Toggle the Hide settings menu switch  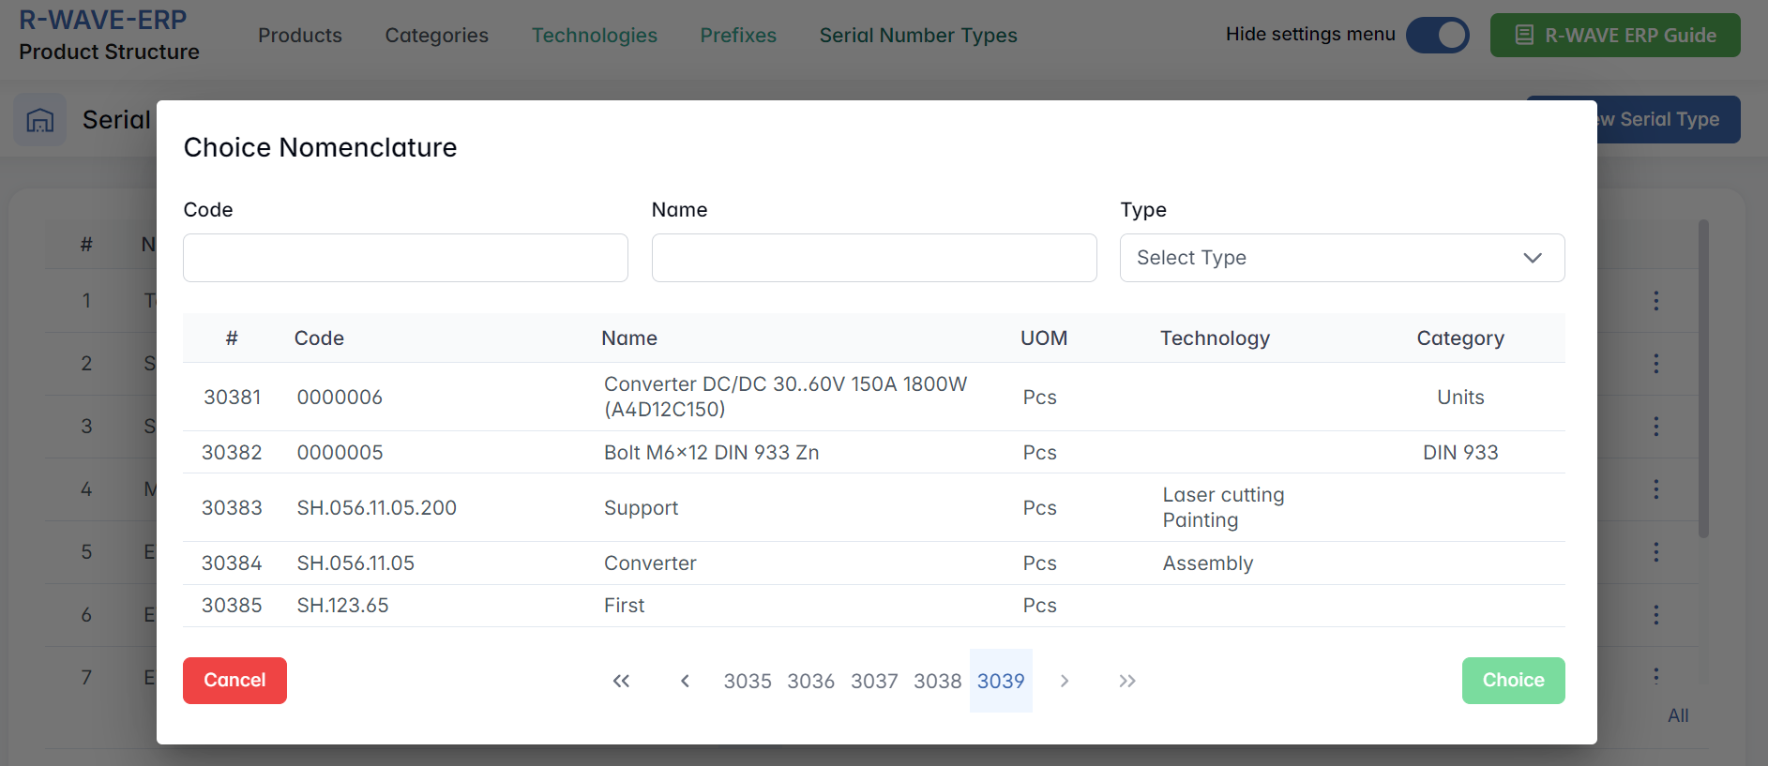[x=1437, y=36]
